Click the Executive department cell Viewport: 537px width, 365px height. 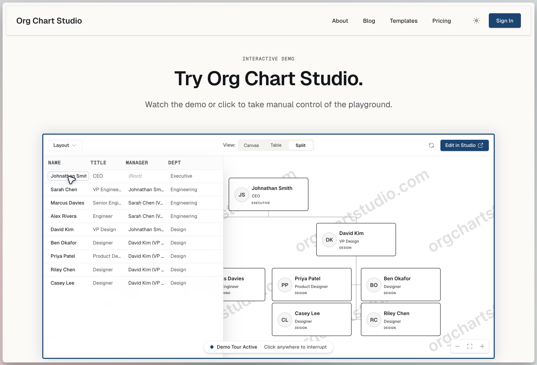coord(181,176)
